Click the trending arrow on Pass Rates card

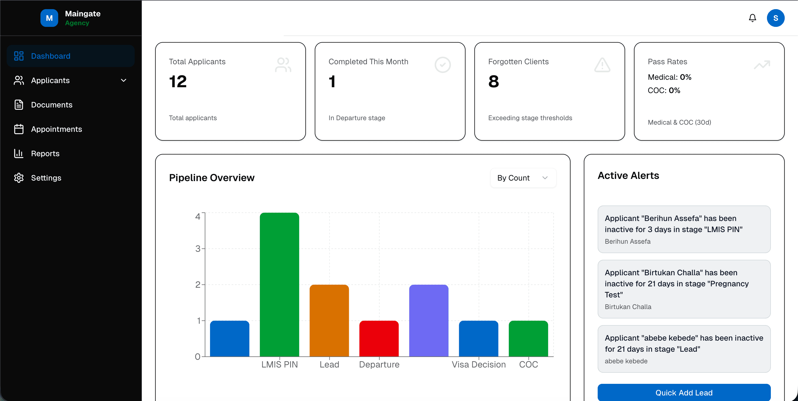pyautogui.click(x=762, y=65)
